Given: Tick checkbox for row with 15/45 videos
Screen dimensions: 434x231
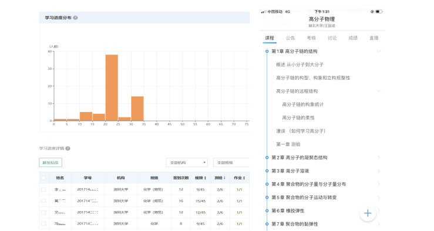Looking at the screenshot, I should click(x=43, y=201).
